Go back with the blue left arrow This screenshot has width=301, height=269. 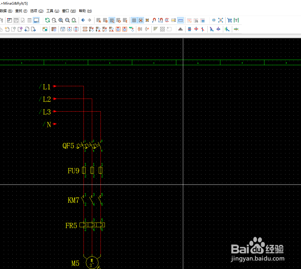coord(83,20)
